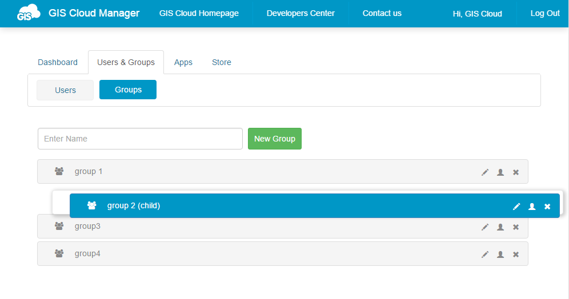The height and width of the screenshot is (299, 569).
Task: Edit group3 with pencil icon
Action: (x=485, y=227)
